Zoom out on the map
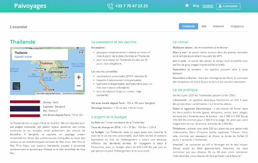Image resolution: width=258 pixels, height=163 pixels. click(x=79, y=85)
